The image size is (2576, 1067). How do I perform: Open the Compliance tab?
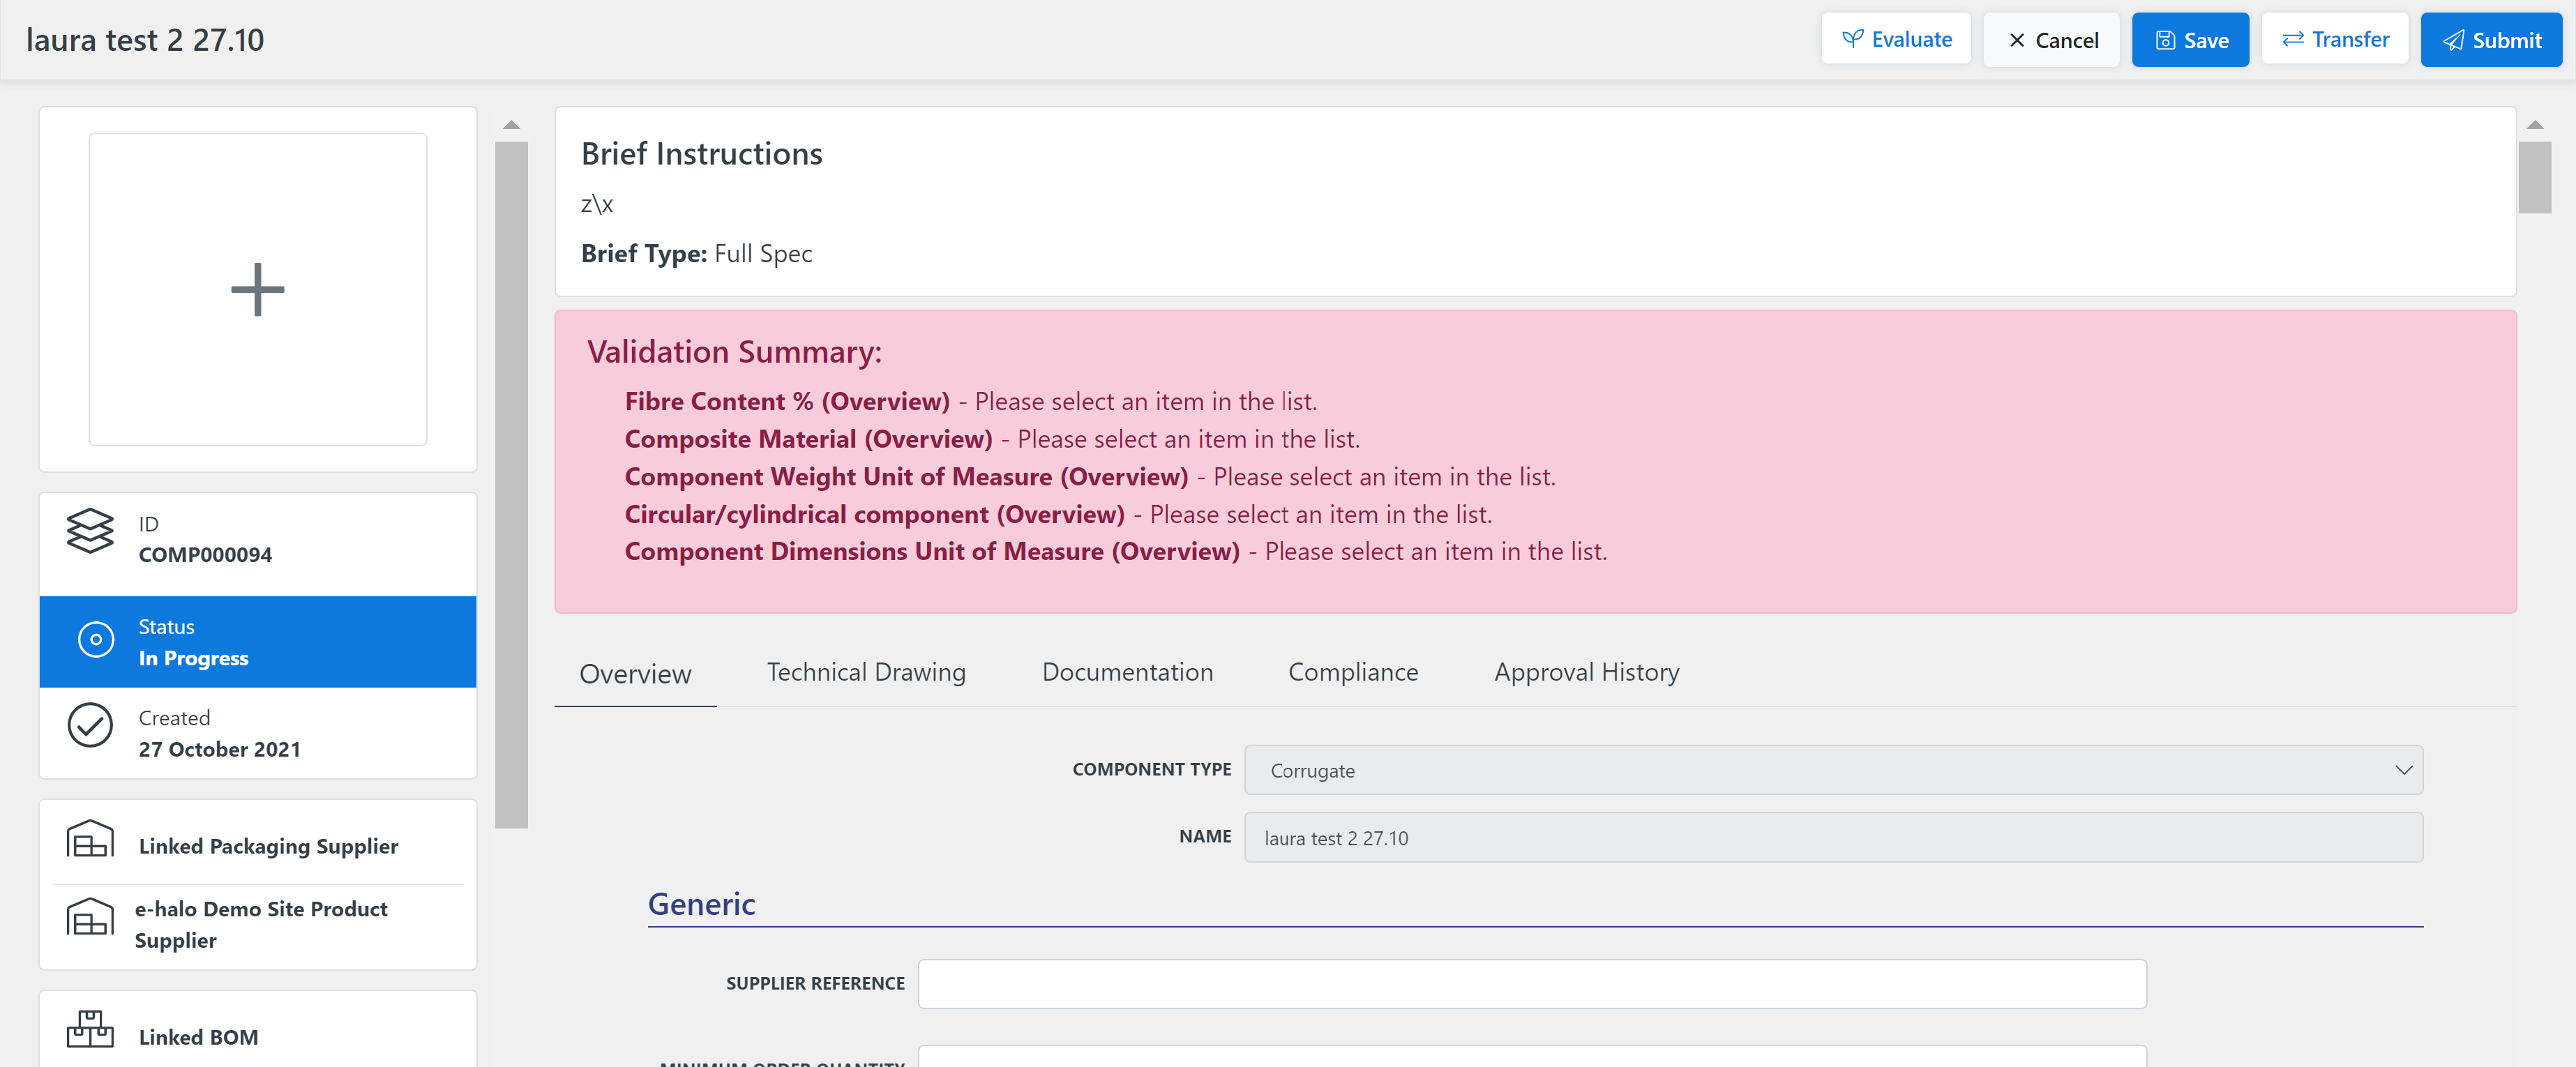pyautogui.click(x=1354, y=672)
